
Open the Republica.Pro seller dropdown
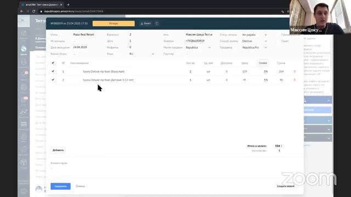(x=254, y=48)
